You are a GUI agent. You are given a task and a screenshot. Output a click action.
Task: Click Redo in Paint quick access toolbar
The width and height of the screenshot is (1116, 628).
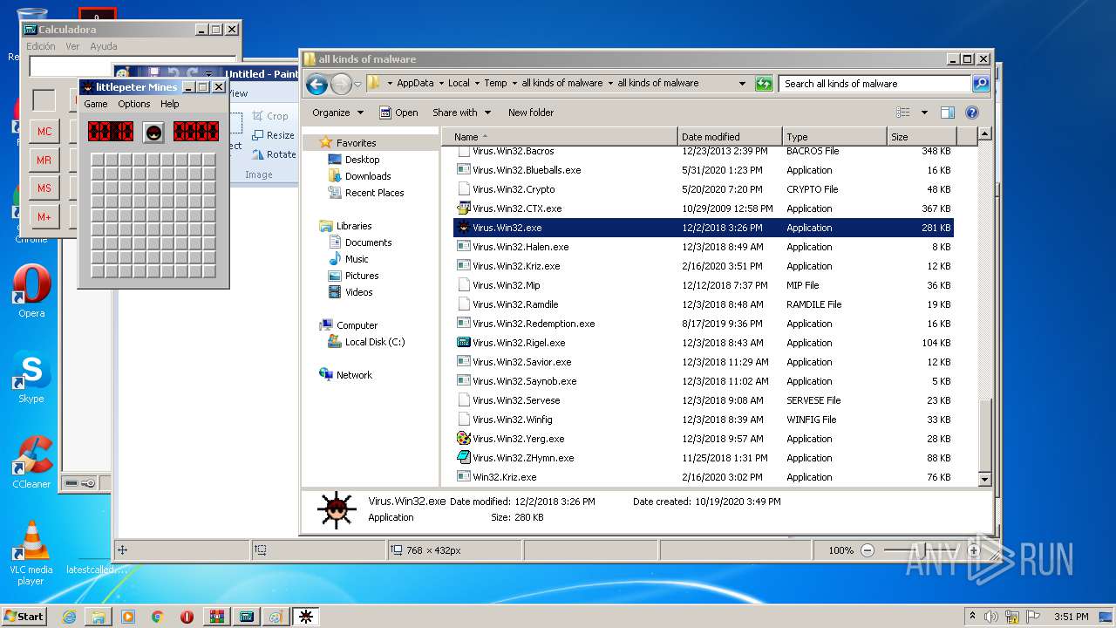coord(192,74)
